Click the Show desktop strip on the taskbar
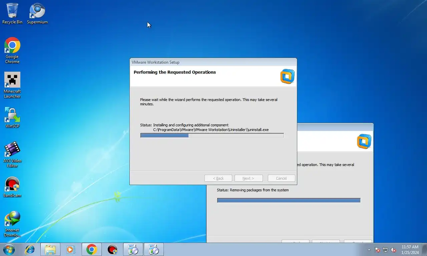This screenshot has width=427, height=256. pyautogui.click(x=424, y=249)
